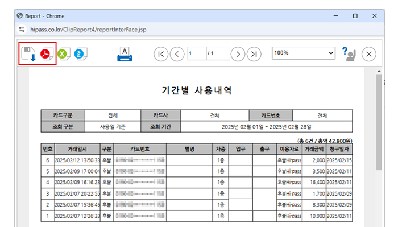This screenshot has width=398, height=227.
Task: Export the report to Excel
Action: coord(64,54)
